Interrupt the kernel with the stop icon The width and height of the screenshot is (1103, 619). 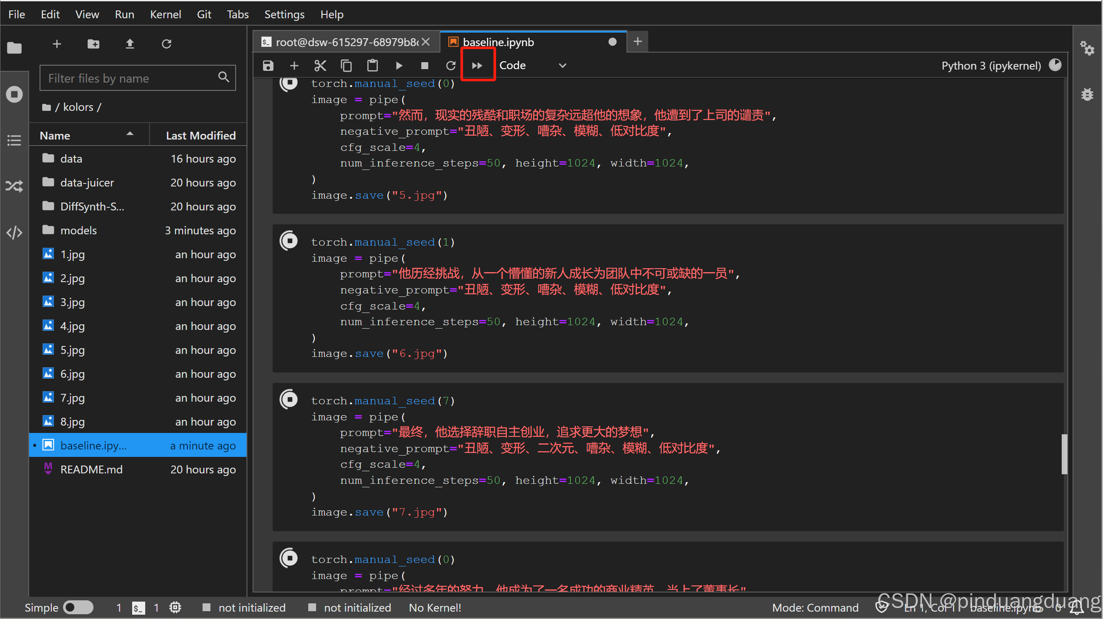pyautogui.click(x=424, y=66)
